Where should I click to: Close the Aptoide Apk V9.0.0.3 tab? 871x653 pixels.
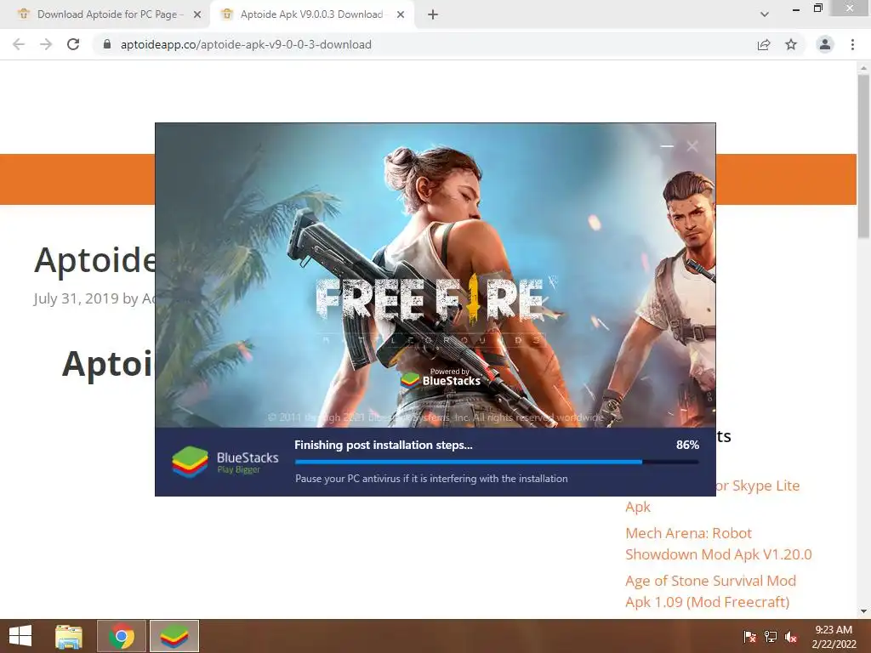(401, 14)
